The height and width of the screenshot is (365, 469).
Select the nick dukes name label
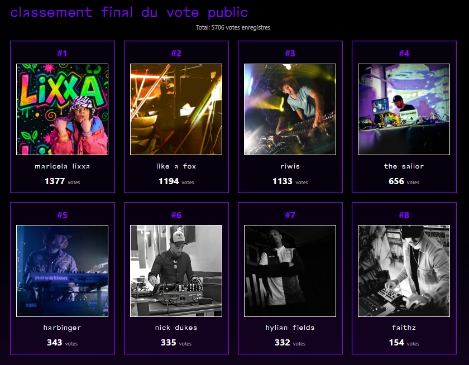coord(176,328)
